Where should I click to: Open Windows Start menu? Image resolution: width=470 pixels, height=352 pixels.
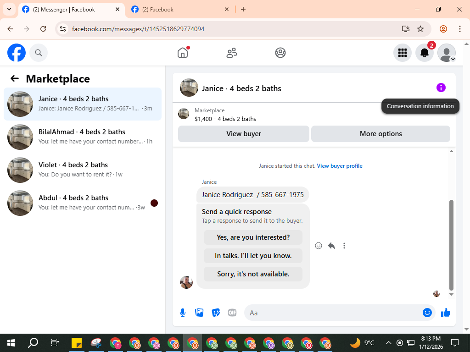click(11, 343)
